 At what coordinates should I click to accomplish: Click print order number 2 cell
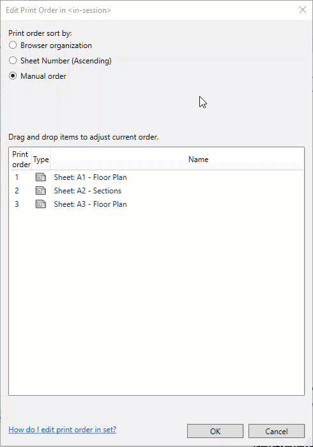(17, 190)
